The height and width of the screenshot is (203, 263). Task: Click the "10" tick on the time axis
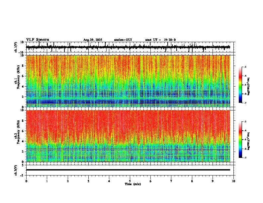[x=233, y=181]
